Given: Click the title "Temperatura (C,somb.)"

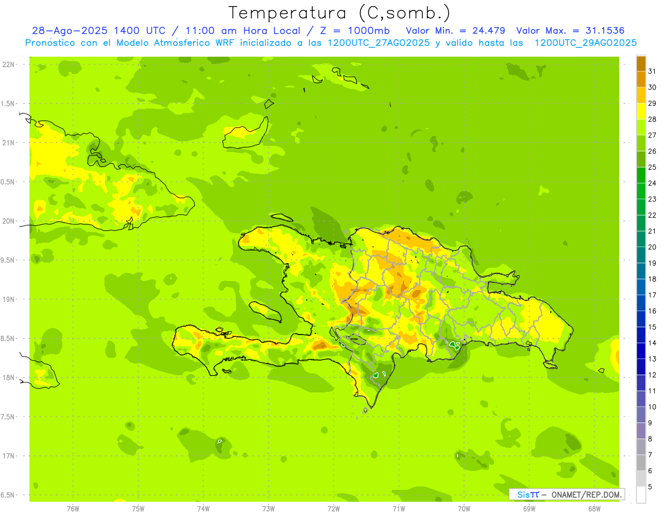Looking at the screenshot, I should [x=340, y=13].
